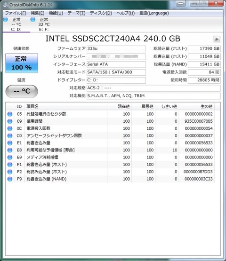Select the C: D: disk tab

point(16,24)
